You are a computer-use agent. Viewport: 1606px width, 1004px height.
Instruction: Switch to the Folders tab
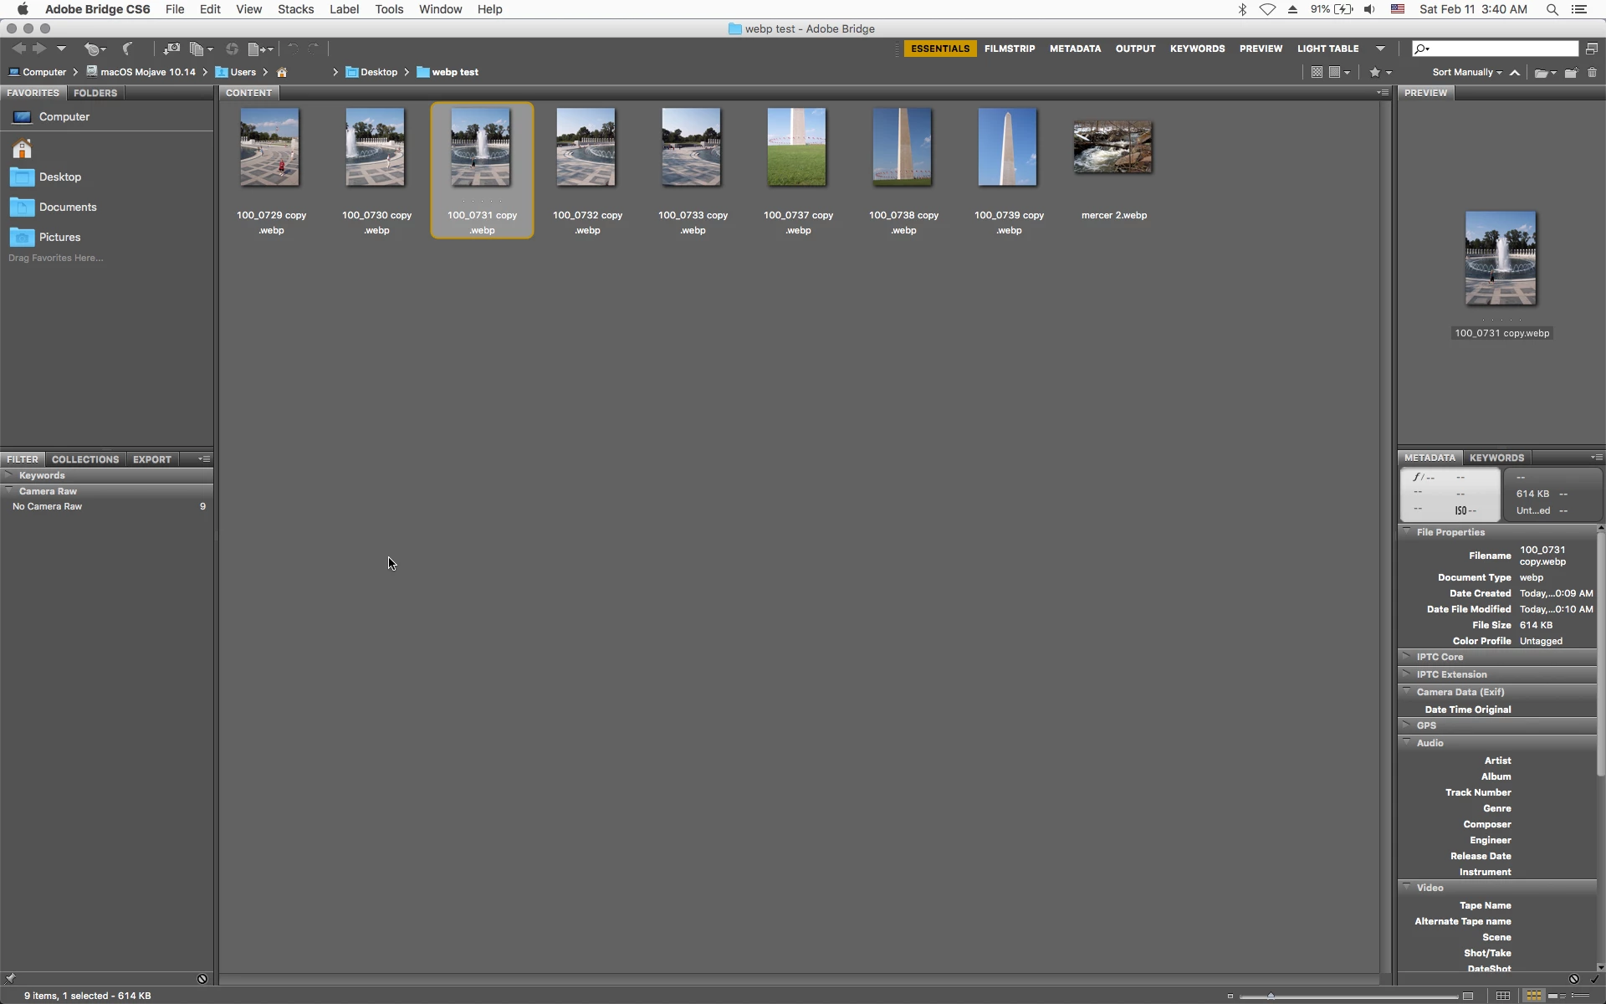click(x=95, y=93)
